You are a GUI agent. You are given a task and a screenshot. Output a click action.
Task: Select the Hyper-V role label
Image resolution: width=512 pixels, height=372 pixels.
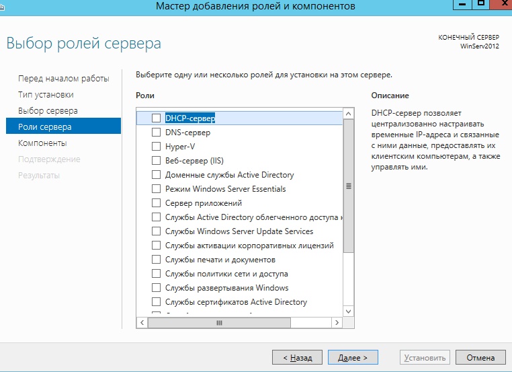pyautogui.click(x=180, y=147)
